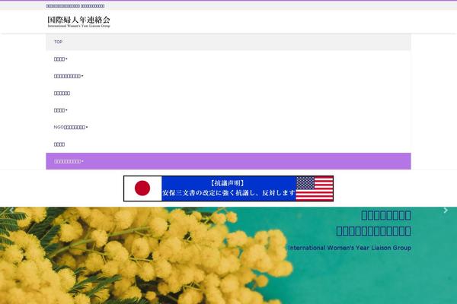Go to next carousel slide arrow

pos(446,210)
